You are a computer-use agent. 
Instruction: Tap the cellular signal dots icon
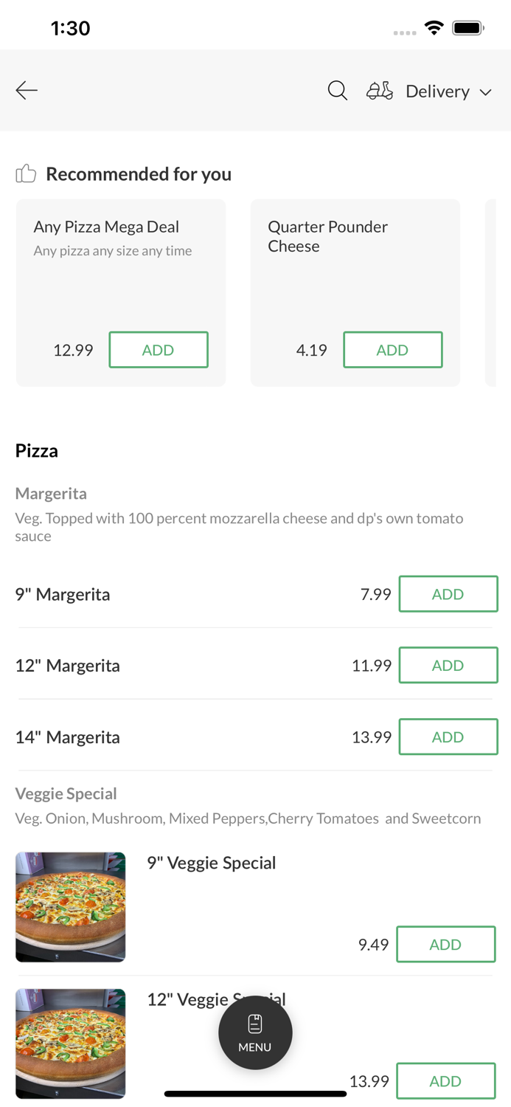click(404, 32)
